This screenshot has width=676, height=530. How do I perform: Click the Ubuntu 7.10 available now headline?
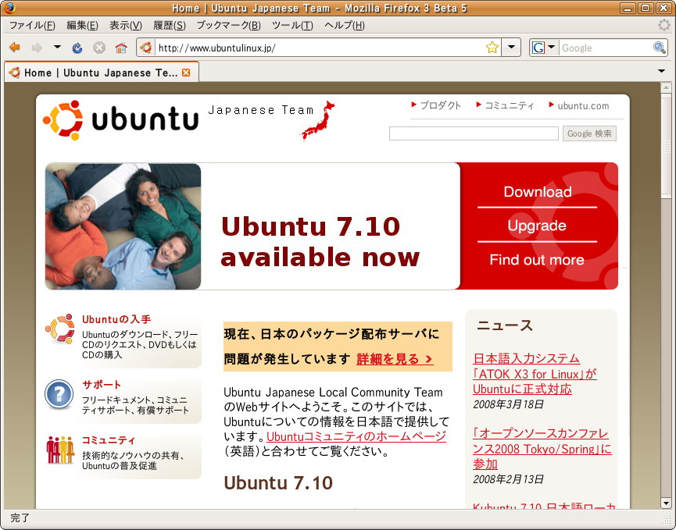(320, 241)
